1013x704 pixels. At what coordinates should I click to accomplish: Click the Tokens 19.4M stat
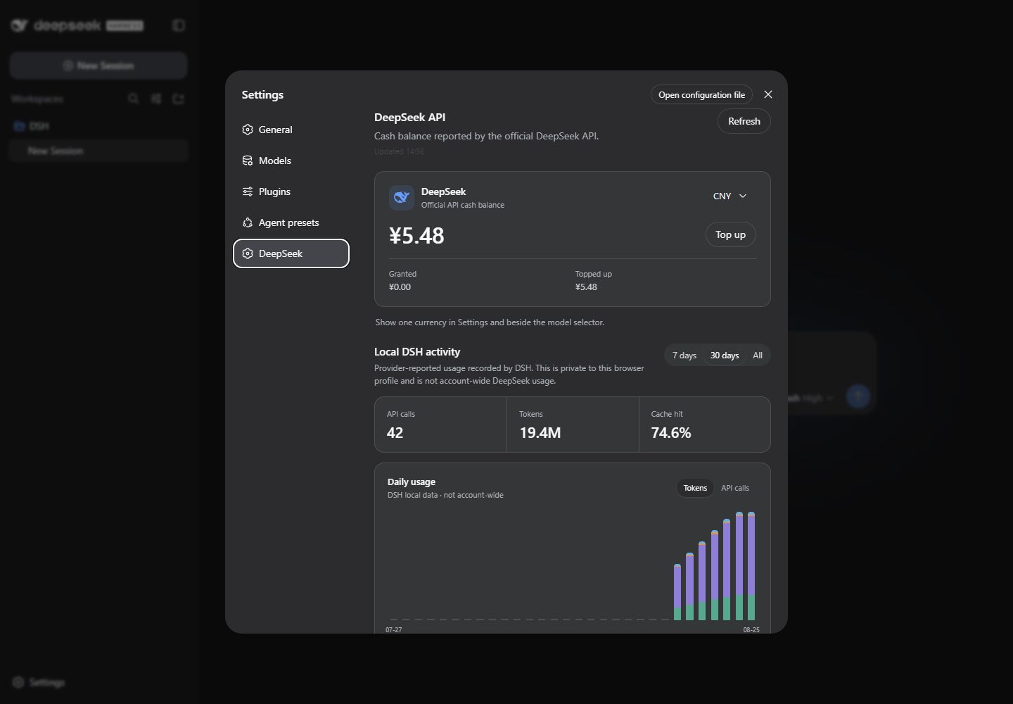click(x=573, y=425)
